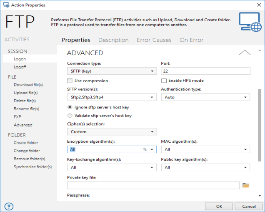
Task: Expand the Cipher(s) selection dropdown
Action: pyautogui.click(x=111, y=132)
